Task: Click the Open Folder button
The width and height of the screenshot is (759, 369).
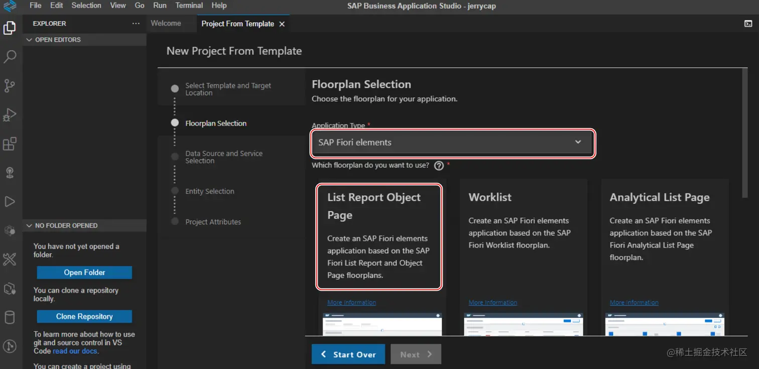Action: [x=84, y=273]
